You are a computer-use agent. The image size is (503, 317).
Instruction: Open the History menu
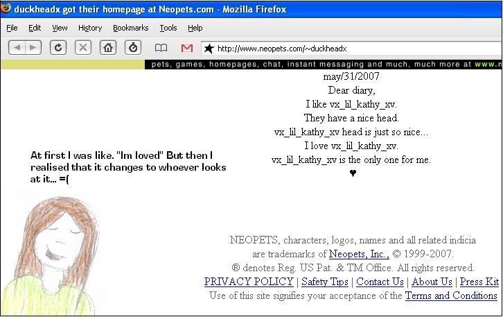[90, 28]
